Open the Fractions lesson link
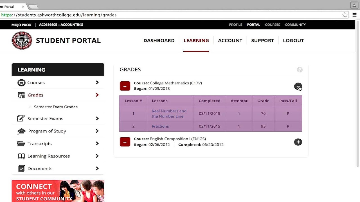The image size is (360, 202). pyautogui.click(x=160, y=126)
